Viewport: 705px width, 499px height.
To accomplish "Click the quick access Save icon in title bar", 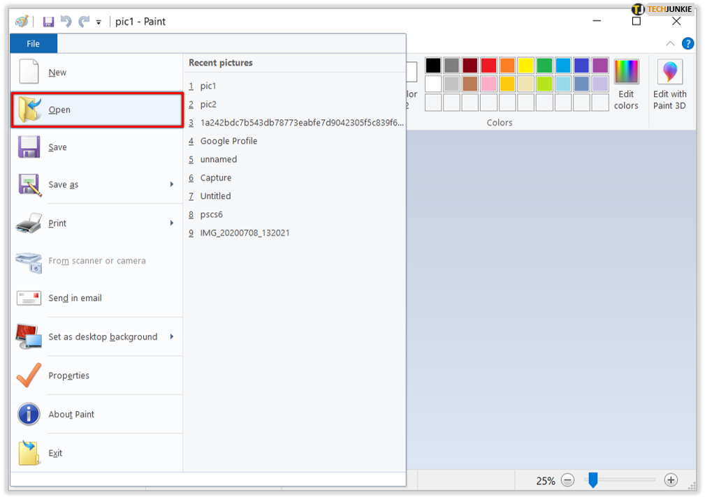I will click(x=48, y=22).
